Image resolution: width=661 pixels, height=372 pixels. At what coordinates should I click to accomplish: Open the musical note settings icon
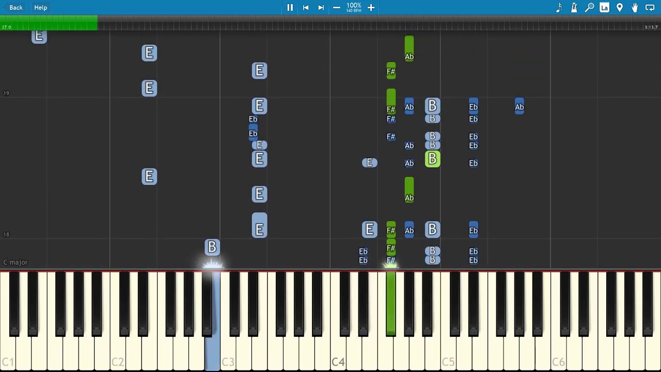click(559, 8)
